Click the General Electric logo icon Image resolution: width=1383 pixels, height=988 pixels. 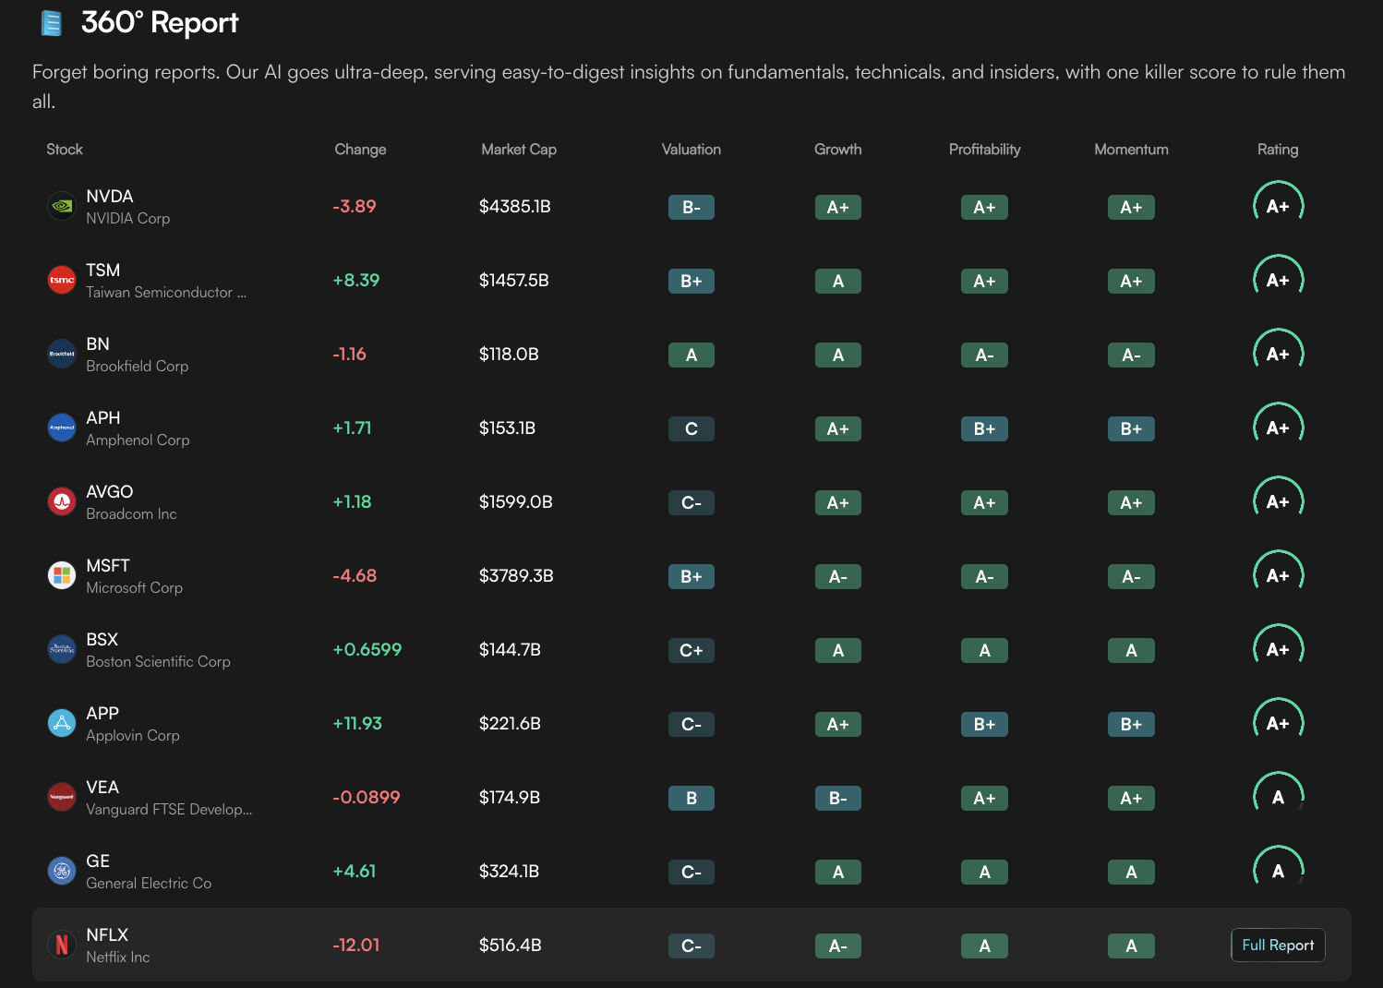62,872
